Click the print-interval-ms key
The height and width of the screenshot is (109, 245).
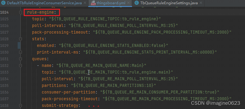coord(58,52)
